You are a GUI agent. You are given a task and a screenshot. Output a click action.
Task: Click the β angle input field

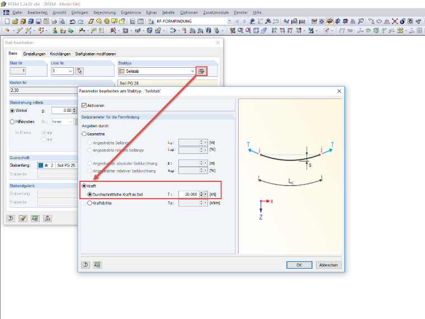[62, 111]
